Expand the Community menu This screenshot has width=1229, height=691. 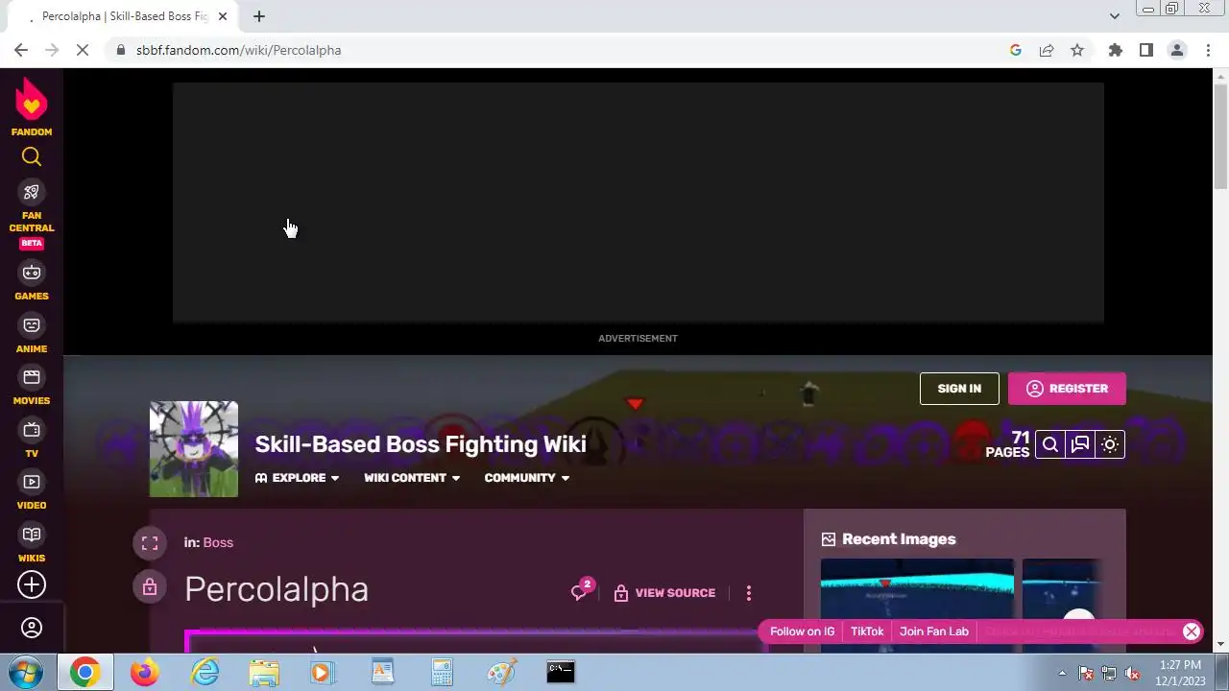point(527,478)
